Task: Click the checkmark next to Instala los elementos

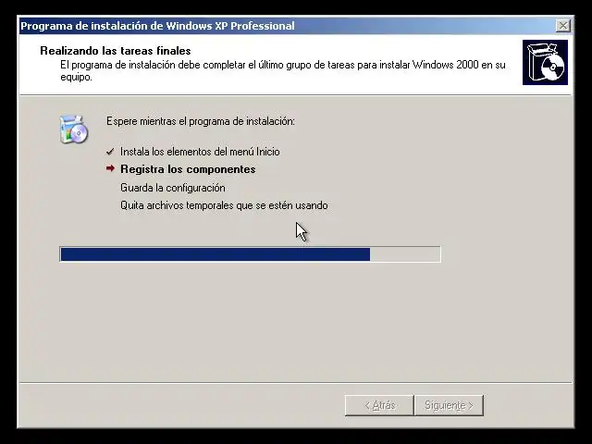Action: click(x=110, y=152)
